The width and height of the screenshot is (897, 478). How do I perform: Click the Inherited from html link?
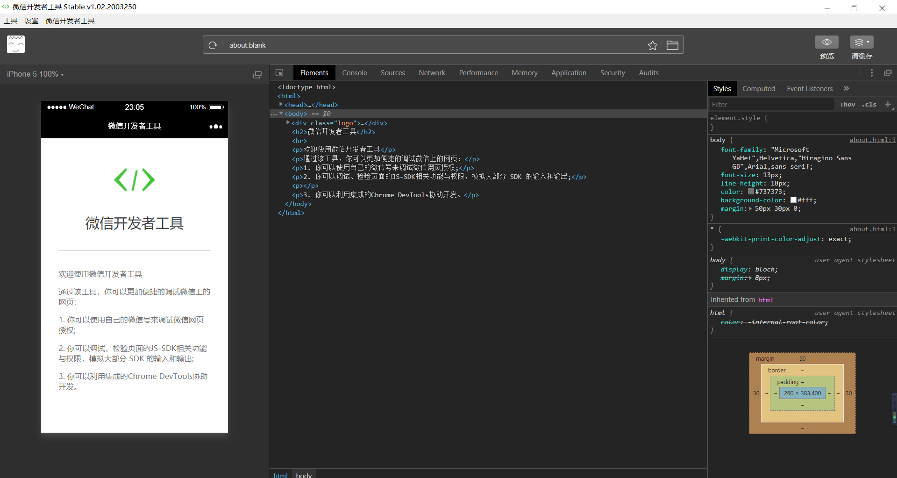pyautogui.click(x=766, y=300)
